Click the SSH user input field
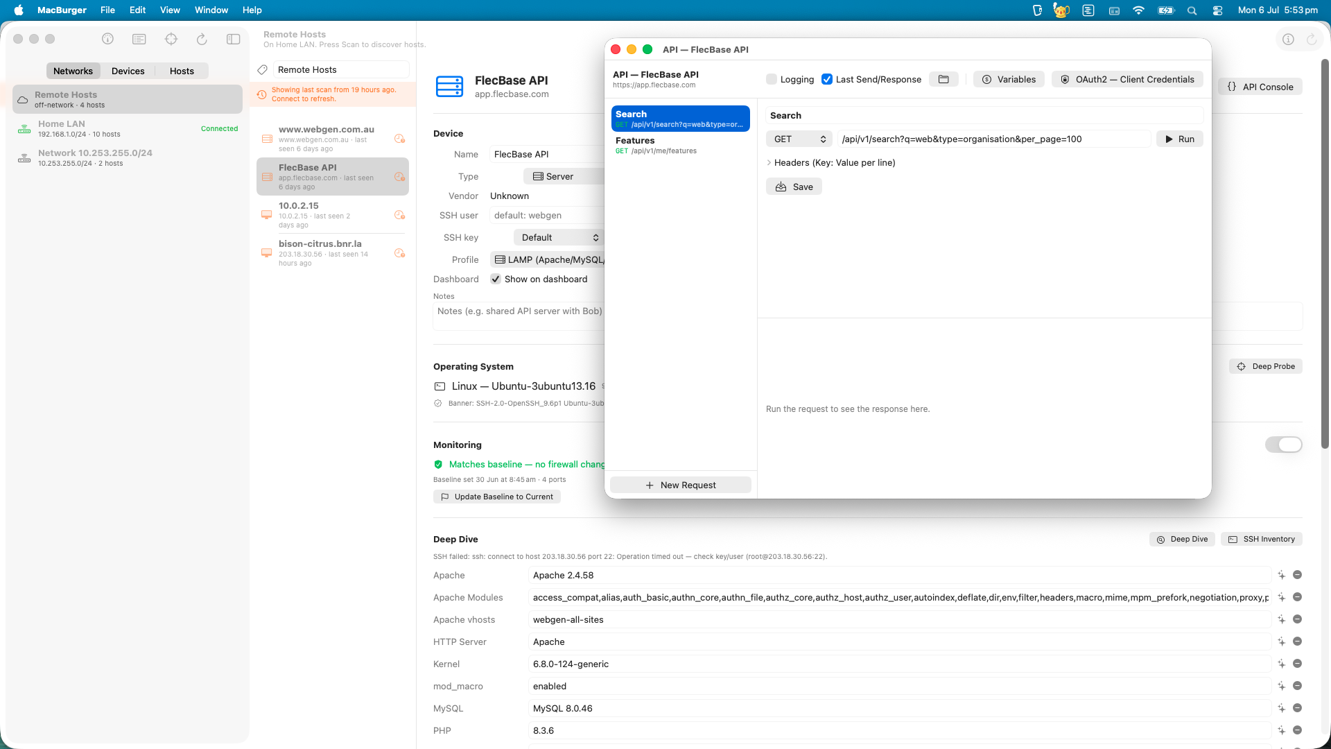 point(548,215)
